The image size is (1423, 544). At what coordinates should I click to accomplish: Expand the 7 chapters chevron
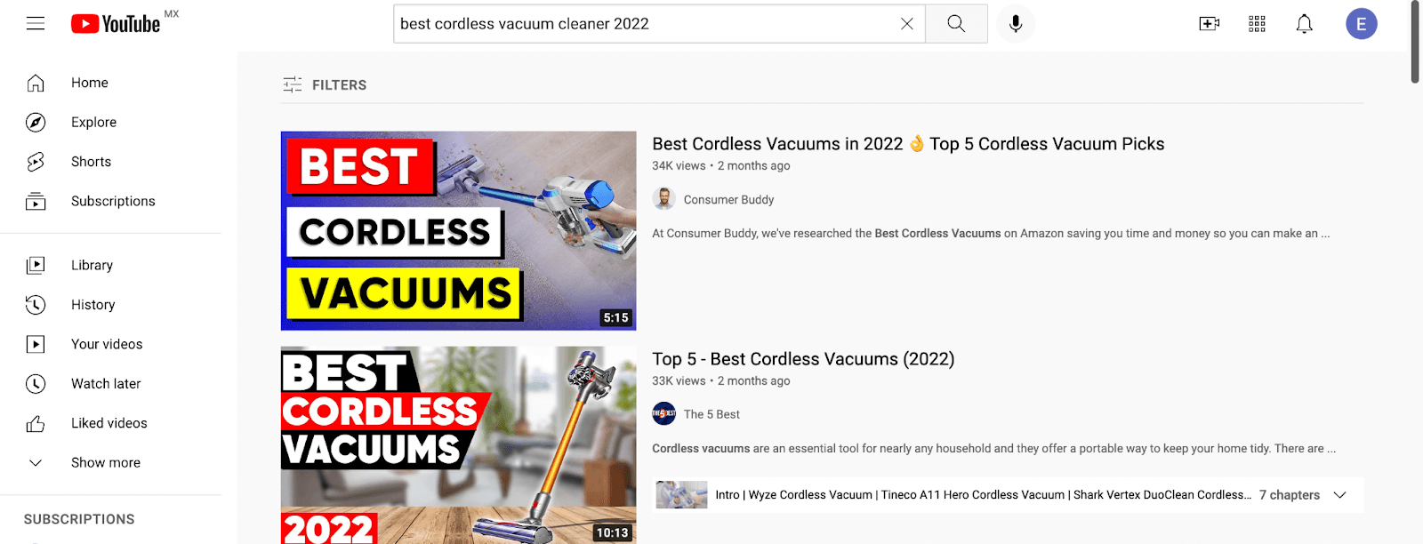[x=1339, y=495]
